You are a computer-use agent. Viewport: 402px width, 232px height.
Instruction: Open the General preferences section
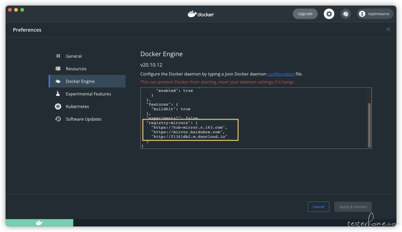point(87,56)
